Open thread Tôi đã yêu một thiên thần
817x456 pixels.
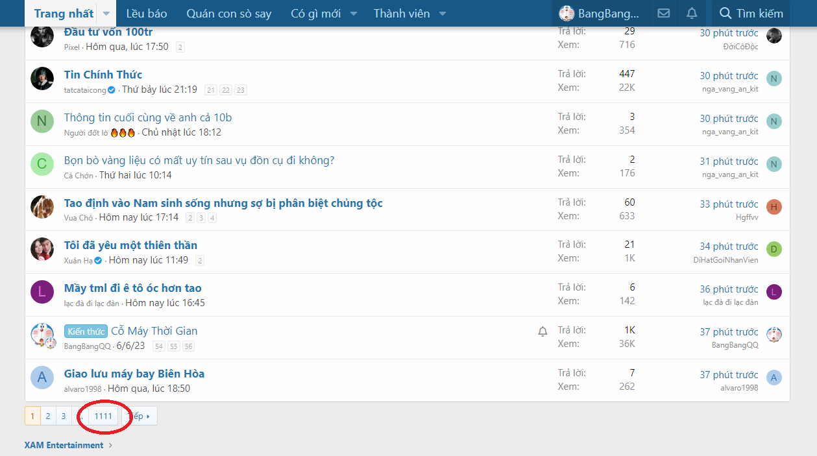tap(130, 245)
